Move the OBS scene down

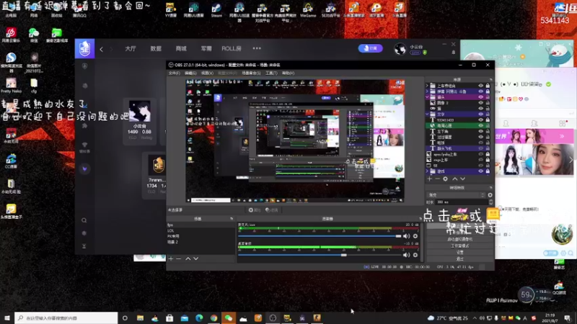pos(195,258)
